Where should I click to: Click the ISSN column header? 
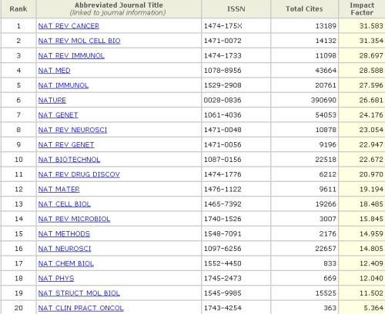[236, 9]
